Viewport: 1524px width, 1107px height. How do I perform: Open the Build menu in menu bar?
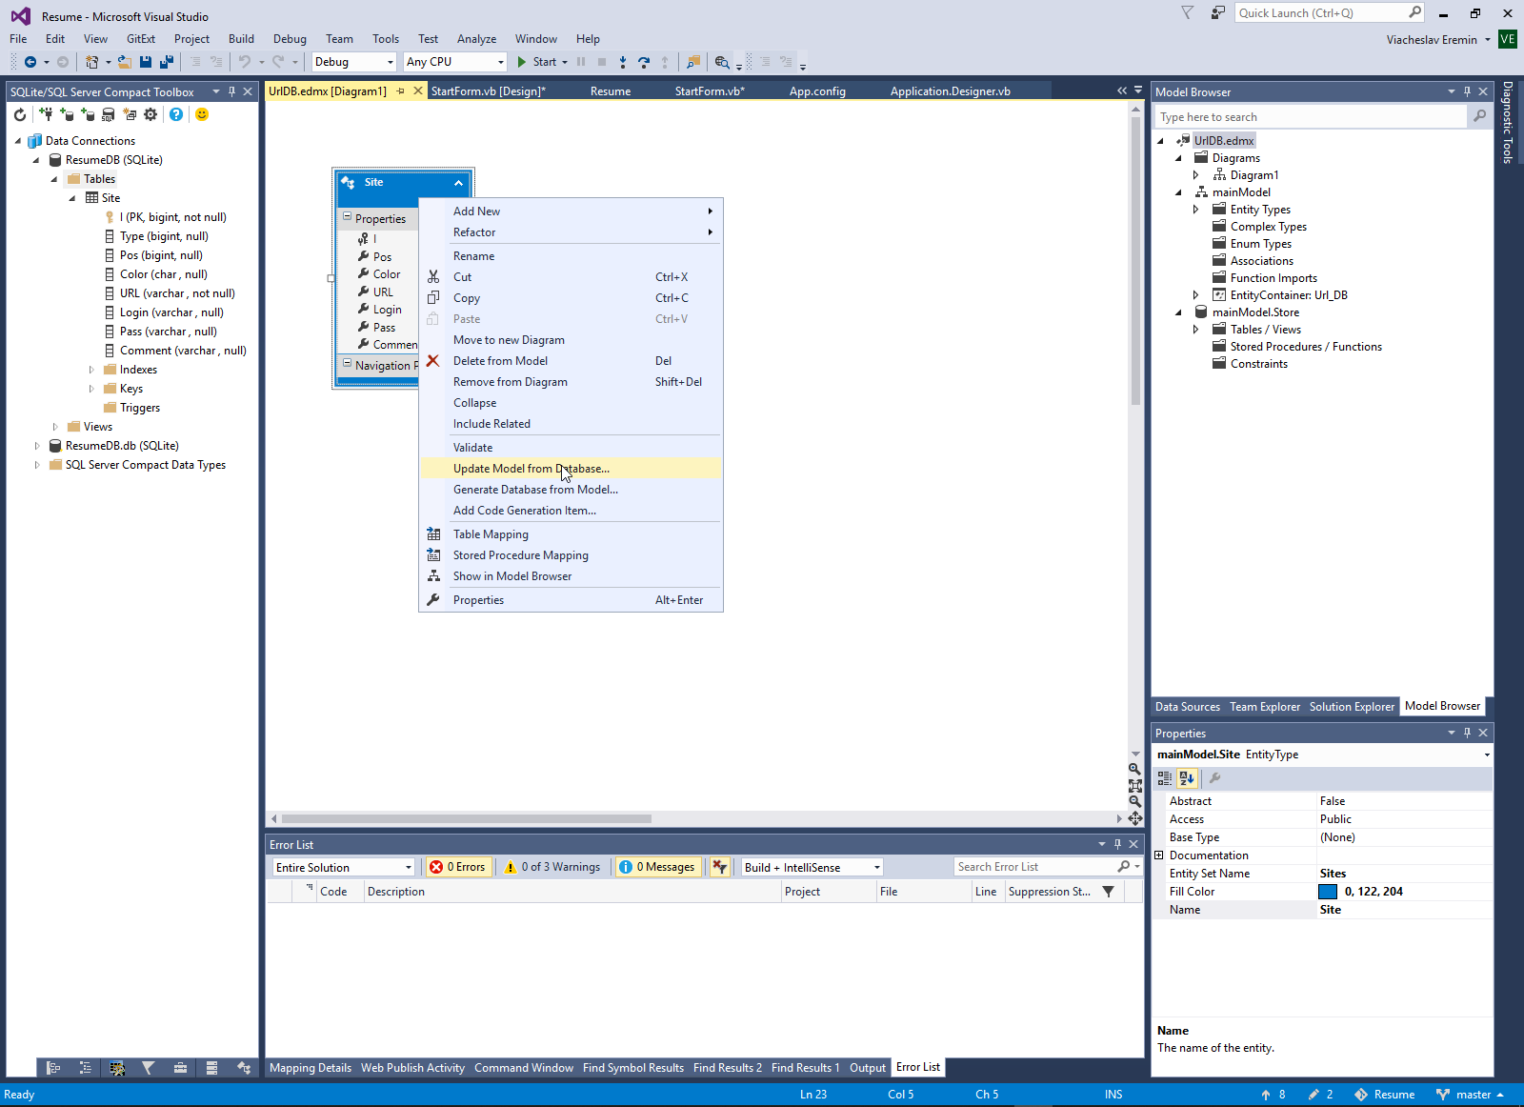click(241, 39)
